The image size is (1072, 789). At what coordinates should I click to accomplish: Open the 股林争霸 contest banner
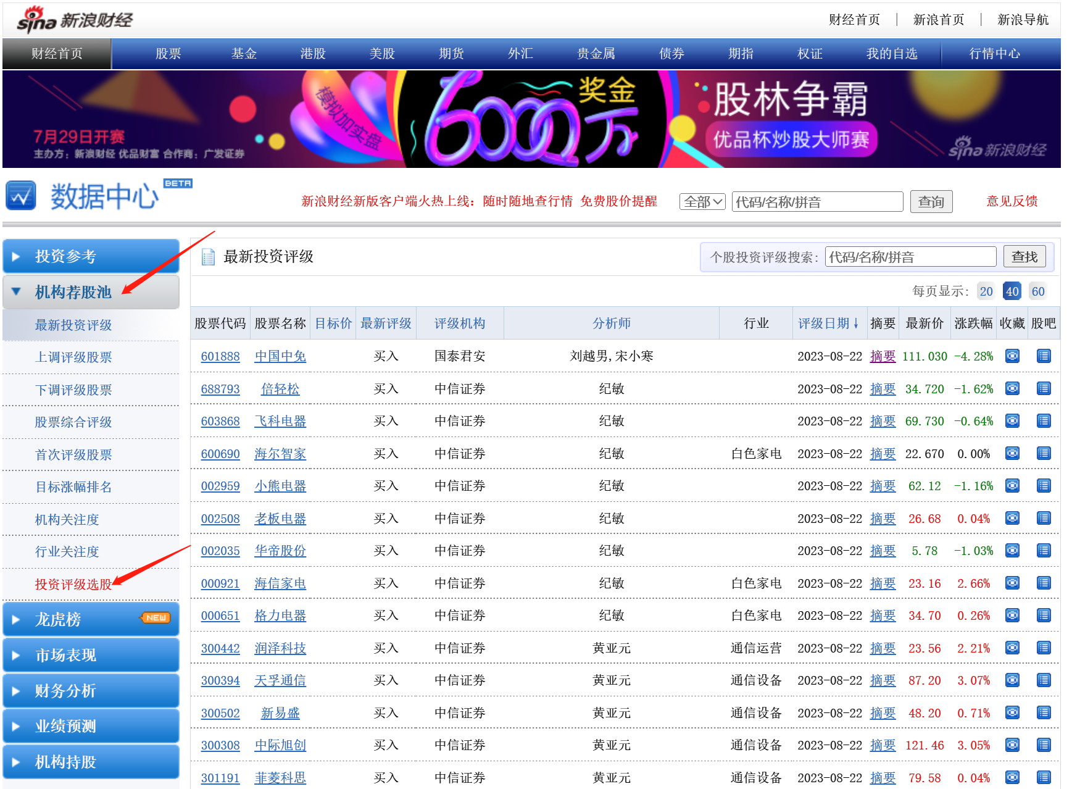click(531, 119)
